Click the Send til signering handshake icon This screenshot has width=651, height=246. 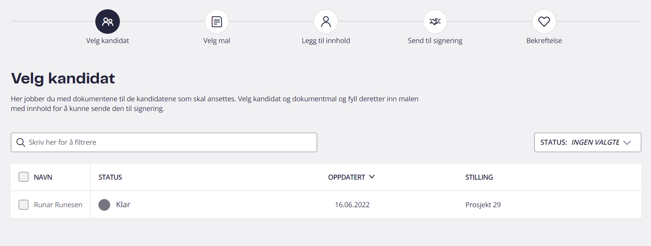[x=435, y=22]
